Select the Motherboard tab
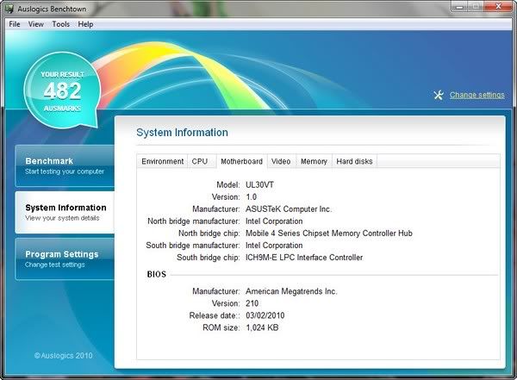Viewport: 517px width, 380px height. click(x=241, y=161)
